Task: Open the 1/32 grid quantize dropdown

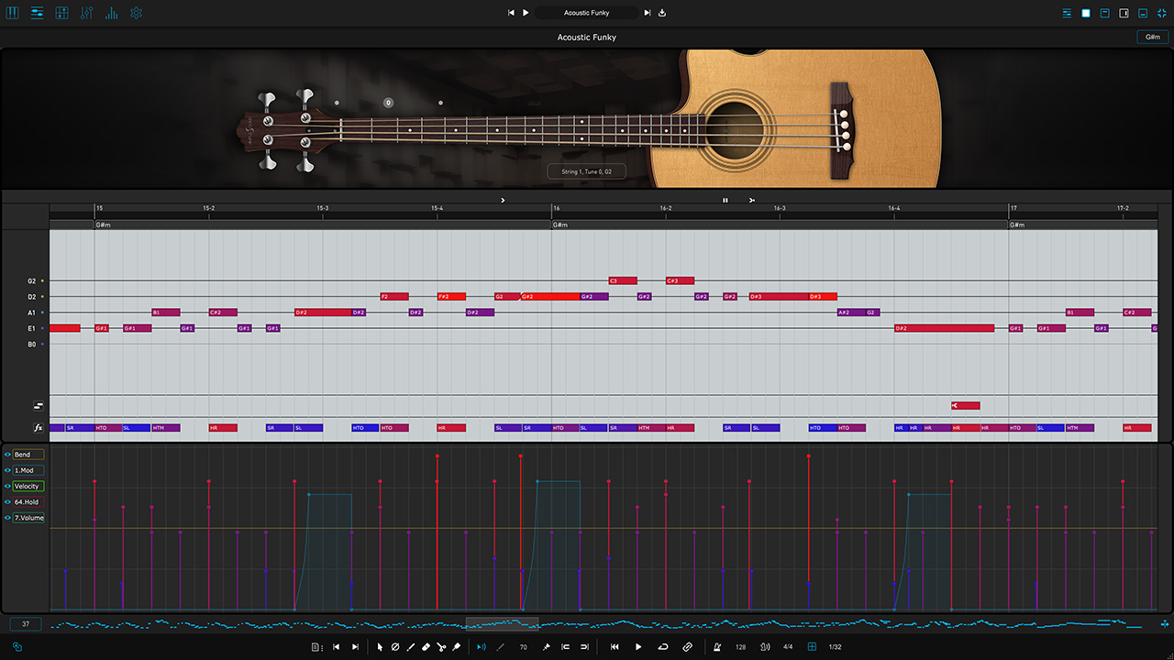Action: 835,646
